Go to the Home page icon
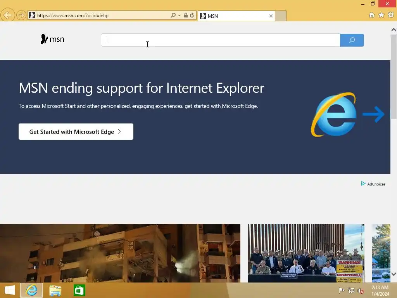 (x=372, y=15)
